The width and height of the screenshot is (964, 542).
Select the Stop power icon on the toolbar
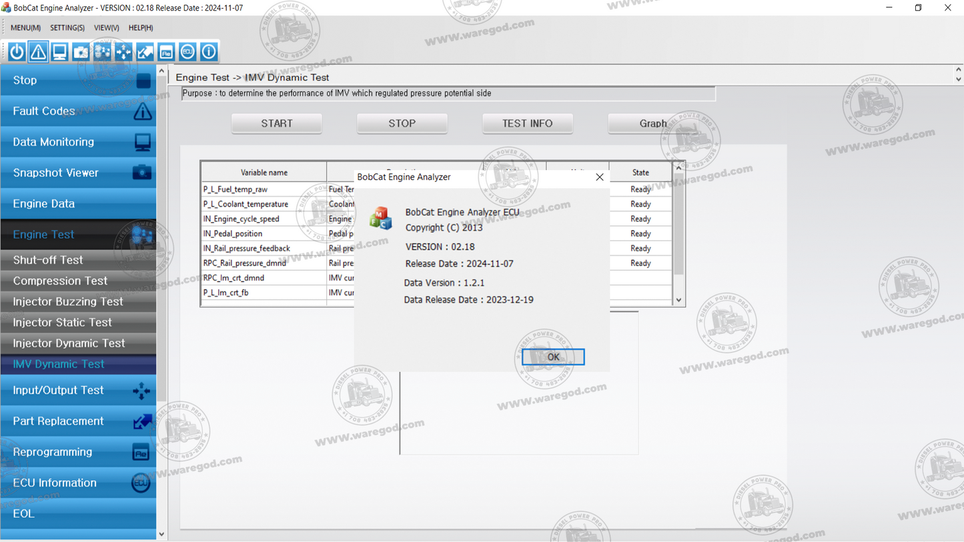coord(16,51)
